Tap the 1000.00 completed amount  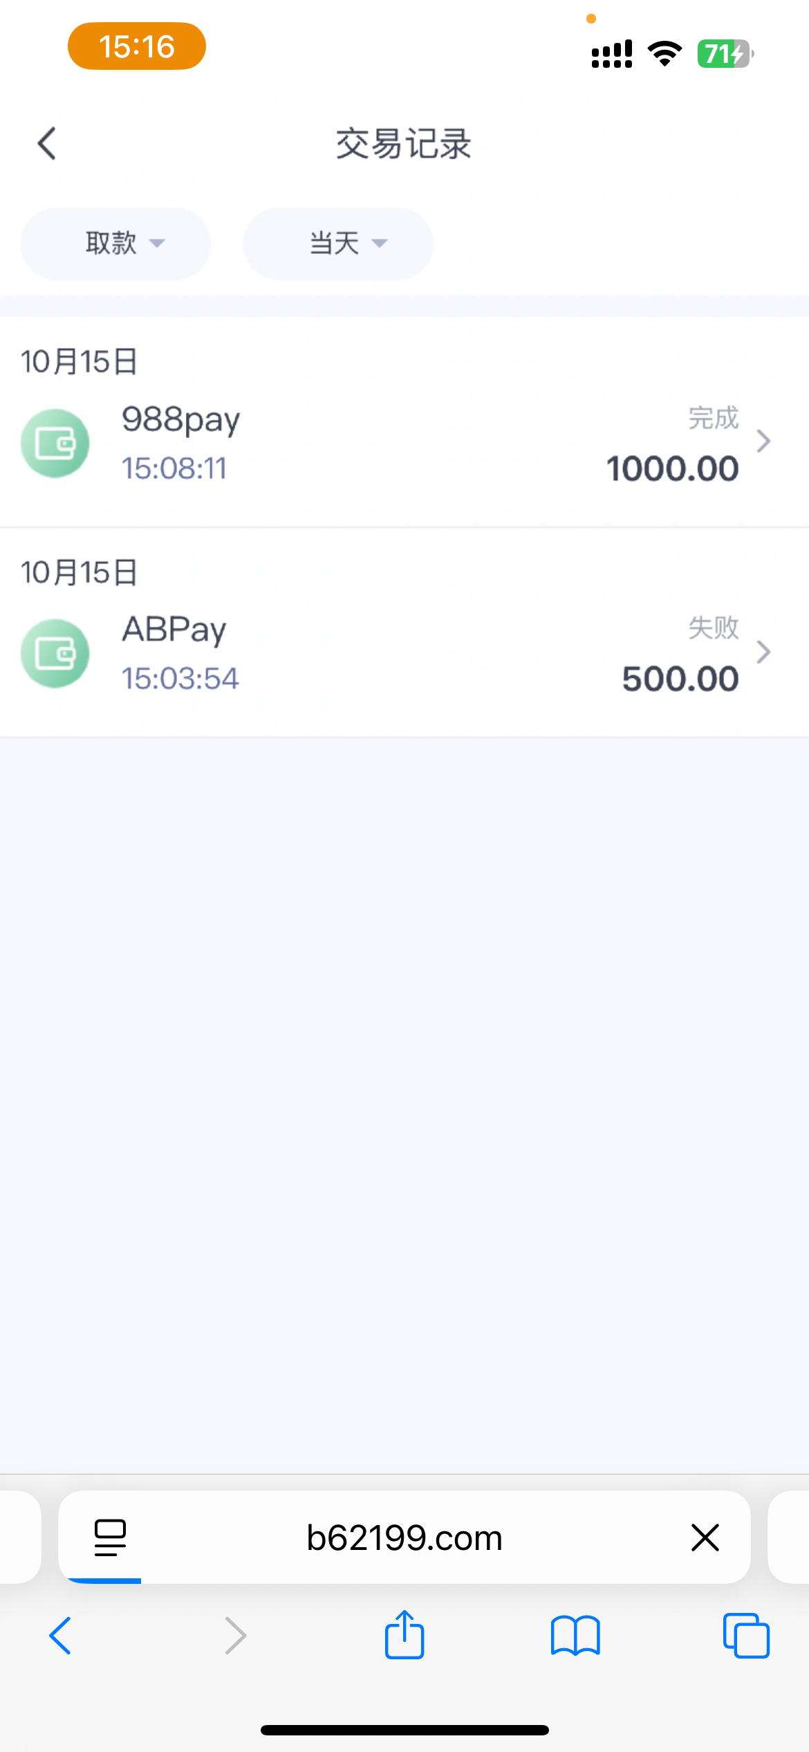click(x=672, y=469)
